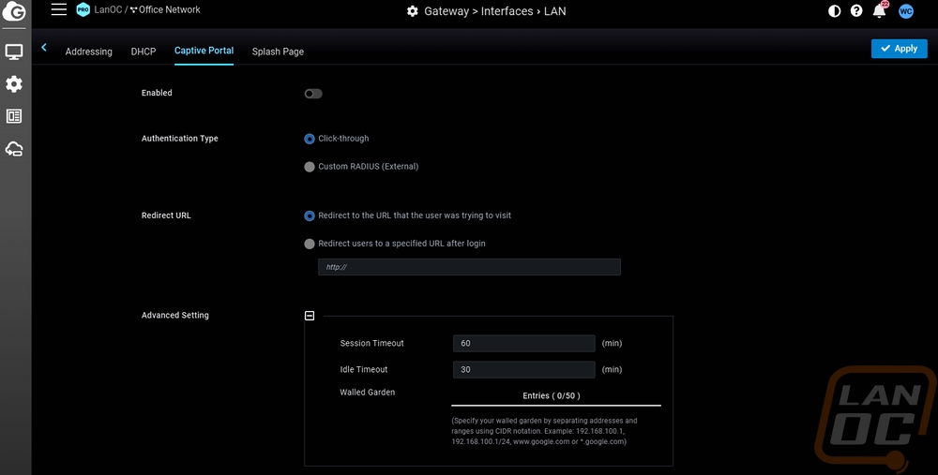Select the Captive Portal tab
Image resolution: width=938 pixels, height=475 pixels.
click(204, 51)
